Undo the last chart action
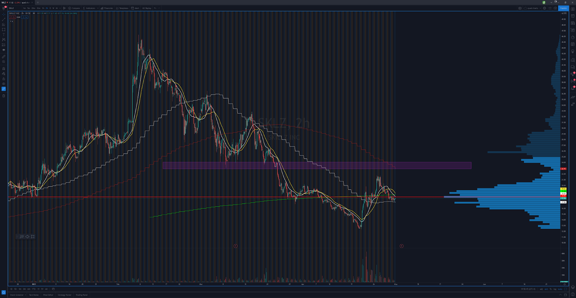The width and height of the screenshot is (576, 298). click(155, 8)
